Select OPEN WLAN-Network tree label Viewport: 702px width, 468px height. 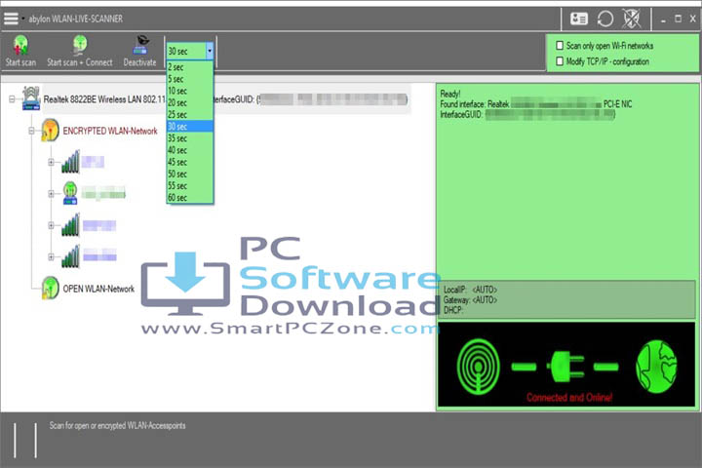point(98,289)
